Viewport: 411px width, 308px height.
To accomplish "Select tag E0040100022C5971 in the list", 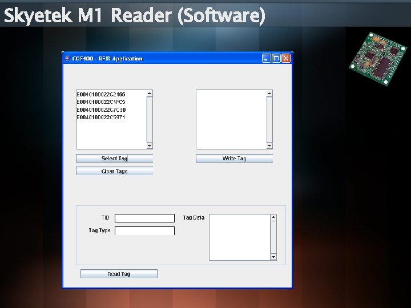I will pos(100,117).
